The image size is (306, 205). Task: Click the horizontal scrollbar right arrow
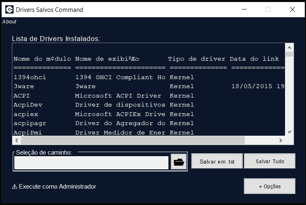coord(281,140)
